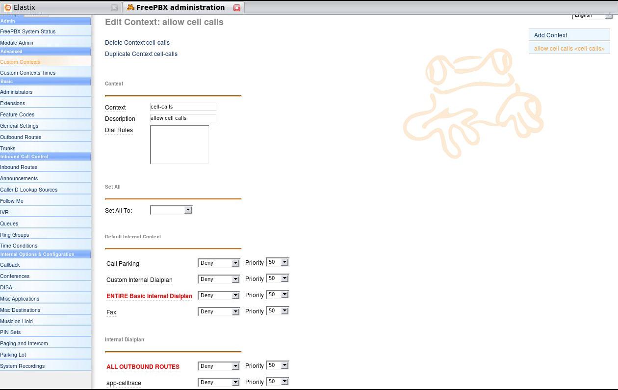Image resolution: width=618 pixels, height=390 pixels.
Task: Click the Description text field
Action: 183,118
